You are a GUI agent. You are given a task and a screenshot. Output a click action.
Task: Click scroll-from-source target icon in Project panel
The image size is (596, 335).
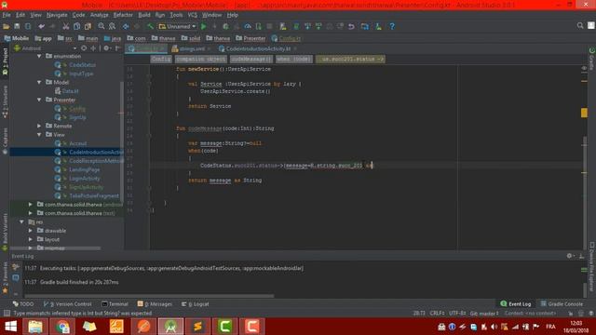pos(84,48)
